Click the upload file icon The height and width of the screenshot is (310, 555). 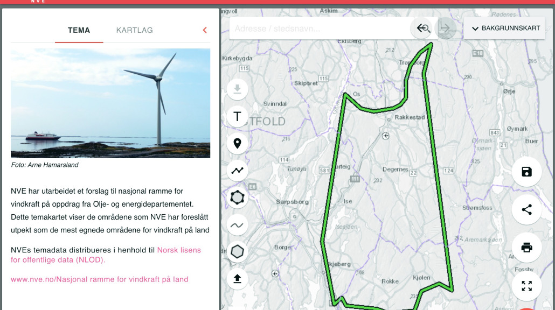click(237, 279)
